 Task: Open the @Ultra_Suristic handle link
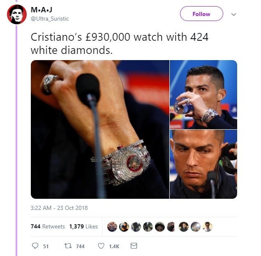[50, 19]
